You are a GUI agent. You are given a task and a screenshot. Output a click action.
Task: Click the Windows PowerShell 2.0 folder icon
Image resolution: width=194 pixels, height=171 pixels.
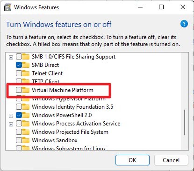pyautogui.click(x=26, y=115)
